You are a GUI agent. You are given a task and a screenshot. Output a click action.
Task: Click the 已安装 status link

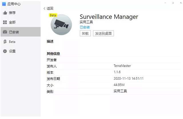coord(85,27)
